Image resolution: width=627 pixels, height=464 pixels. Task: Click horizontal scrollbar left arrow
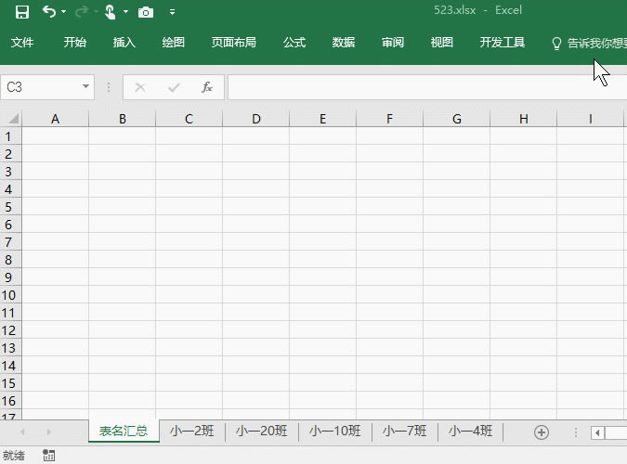click(x=598, y=432)
